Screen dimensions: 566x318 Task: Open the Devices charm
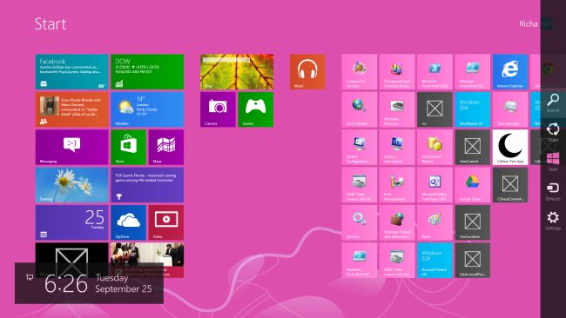coord(553,191)
